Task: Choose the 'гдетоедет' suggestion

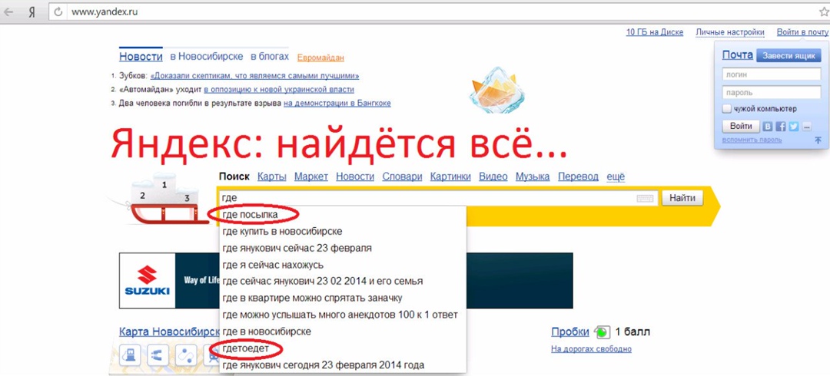Action: pos(246,348)
